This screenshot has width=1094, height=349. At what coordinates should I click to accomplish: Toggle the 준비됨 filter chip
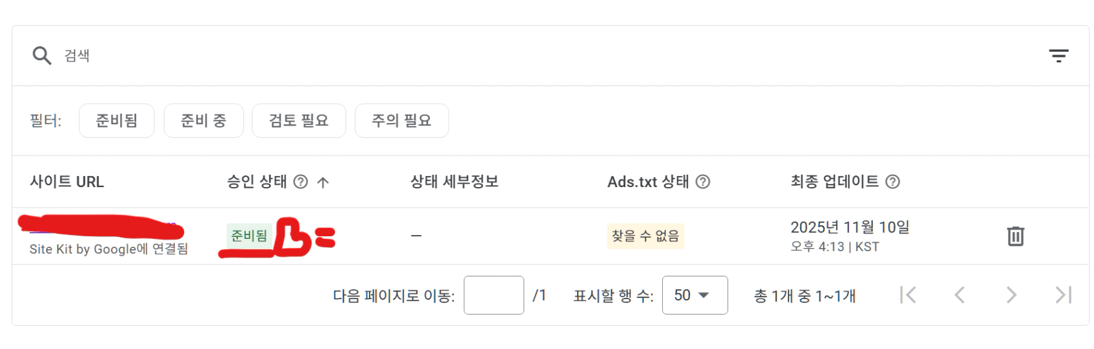pos(117,120)
